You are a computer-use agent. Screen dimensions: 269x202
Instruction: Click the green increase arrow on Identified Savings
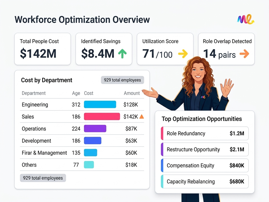pos(122,54)
